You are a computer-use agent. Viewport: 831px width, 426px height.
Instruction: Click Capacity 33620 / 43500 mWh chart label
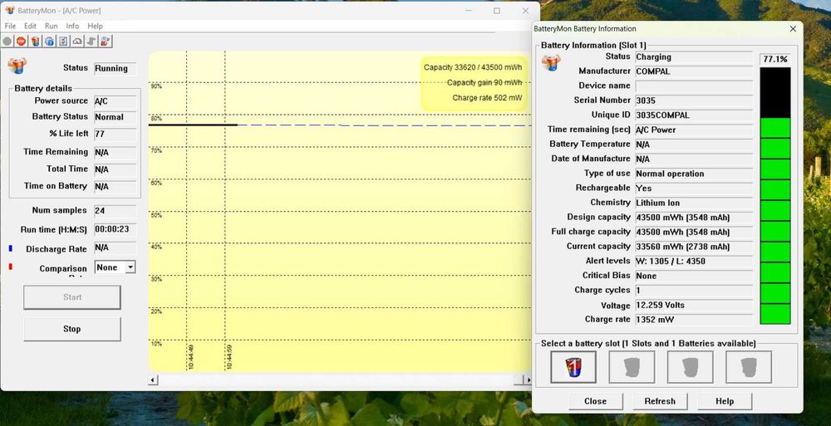pos(473,67)
